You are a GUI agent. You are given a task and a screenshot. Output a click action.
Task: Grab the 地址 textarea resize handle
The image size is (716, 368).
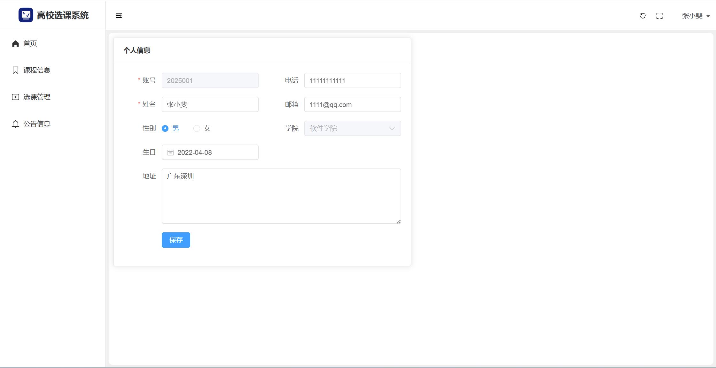pos(399,222)
